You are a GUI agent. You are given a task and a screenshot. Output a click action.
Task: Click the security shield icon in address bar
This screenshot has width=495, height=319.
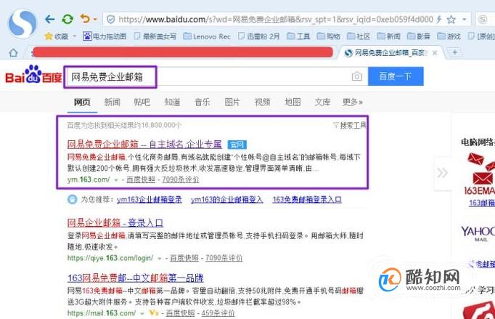click(x=110, y=20)
